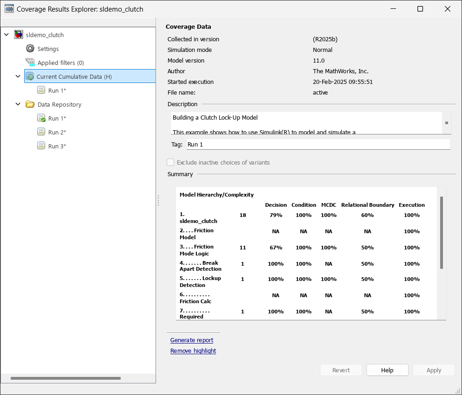462x395 pixels.
Task: Click the Remove highlight link
Action: pos(193,350)
